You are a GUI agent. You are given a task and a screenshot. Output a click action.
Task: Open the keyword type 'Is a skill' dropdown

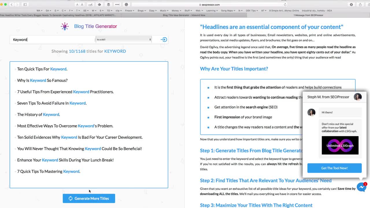coord(123,40)
